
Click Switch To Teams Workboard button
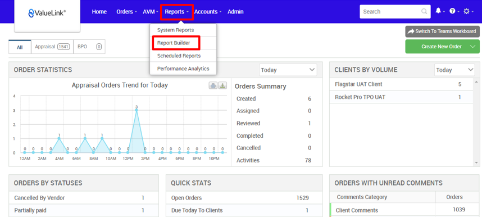point(442,31)
